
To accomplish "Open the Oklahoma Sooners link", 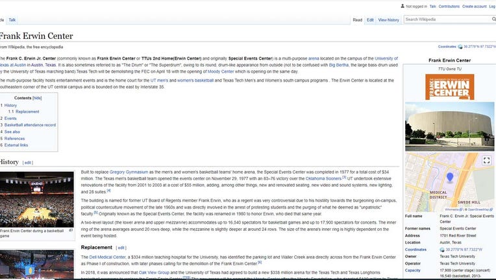I will pyautogui.click(x=323, y=179).
